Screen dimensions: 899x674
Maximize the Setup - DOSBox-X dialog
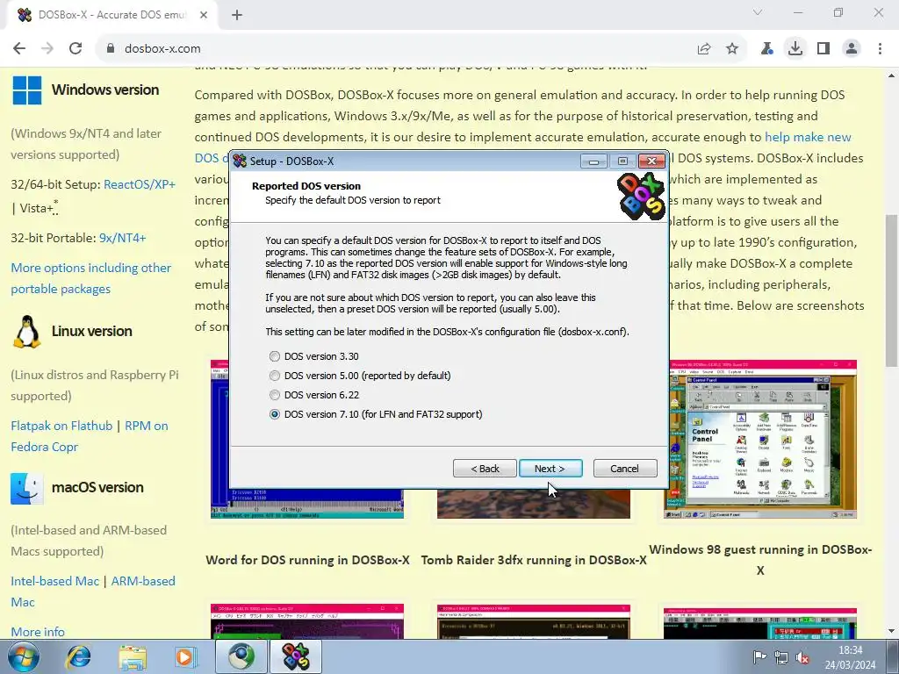pos(622,161)
